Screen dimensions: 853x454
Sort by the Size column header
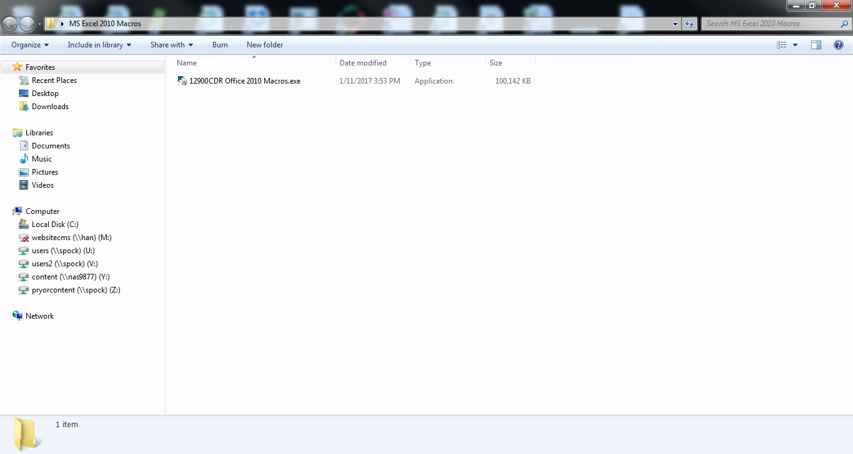click(x=495, y=62)
